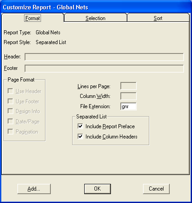Uncheck Include Report Preface
The height and width of the screenshot is (203, 192).
point(80,126)
